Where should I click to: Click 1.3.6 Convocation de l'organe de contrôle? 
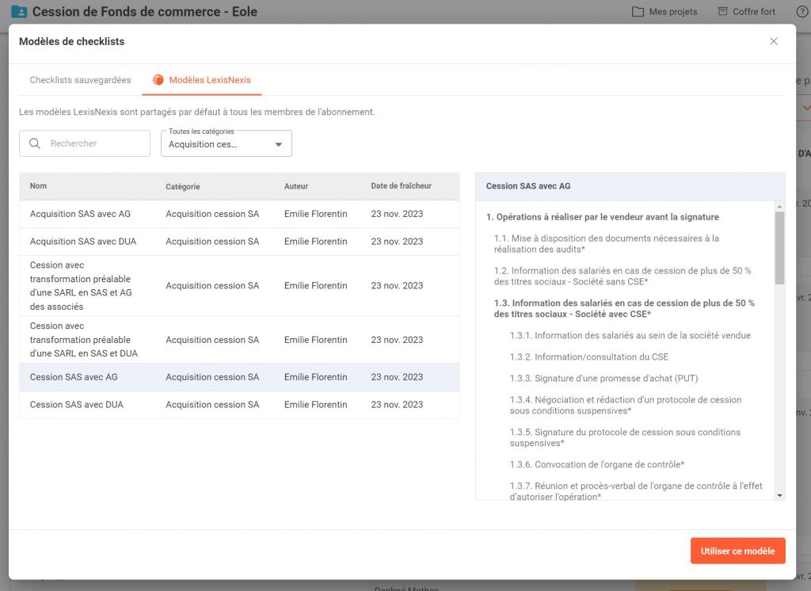597,465
